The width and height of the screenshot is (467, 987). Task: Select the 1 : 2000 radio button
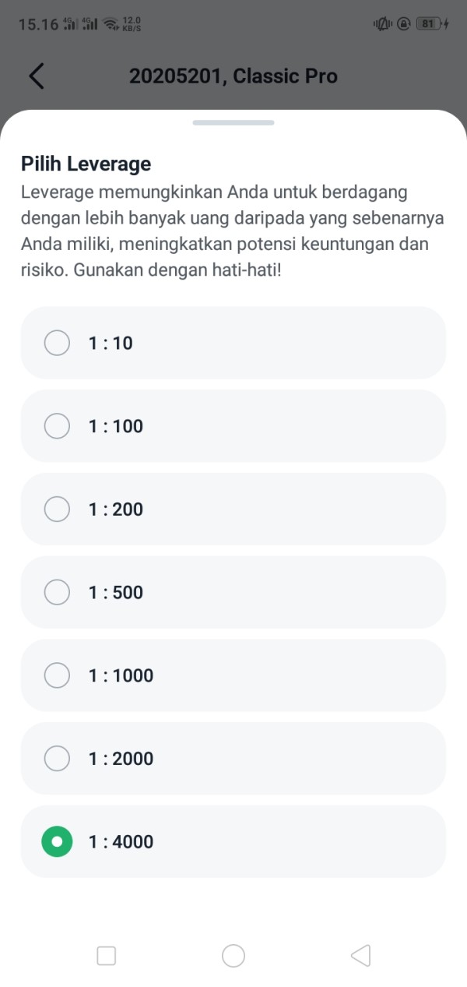(57, 759)
